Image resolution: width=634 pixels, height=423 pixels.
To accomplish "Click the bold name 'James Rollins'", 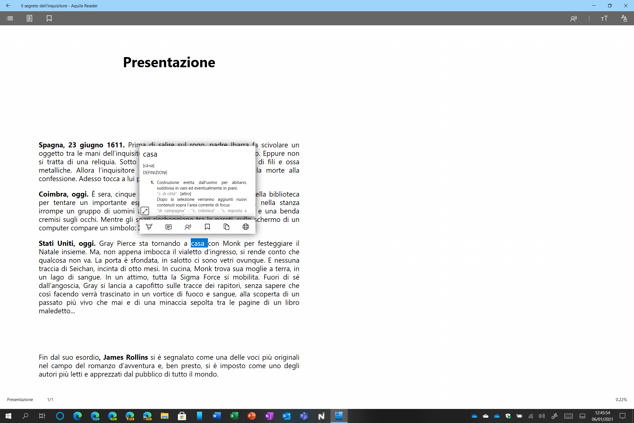I will [125, 357].
